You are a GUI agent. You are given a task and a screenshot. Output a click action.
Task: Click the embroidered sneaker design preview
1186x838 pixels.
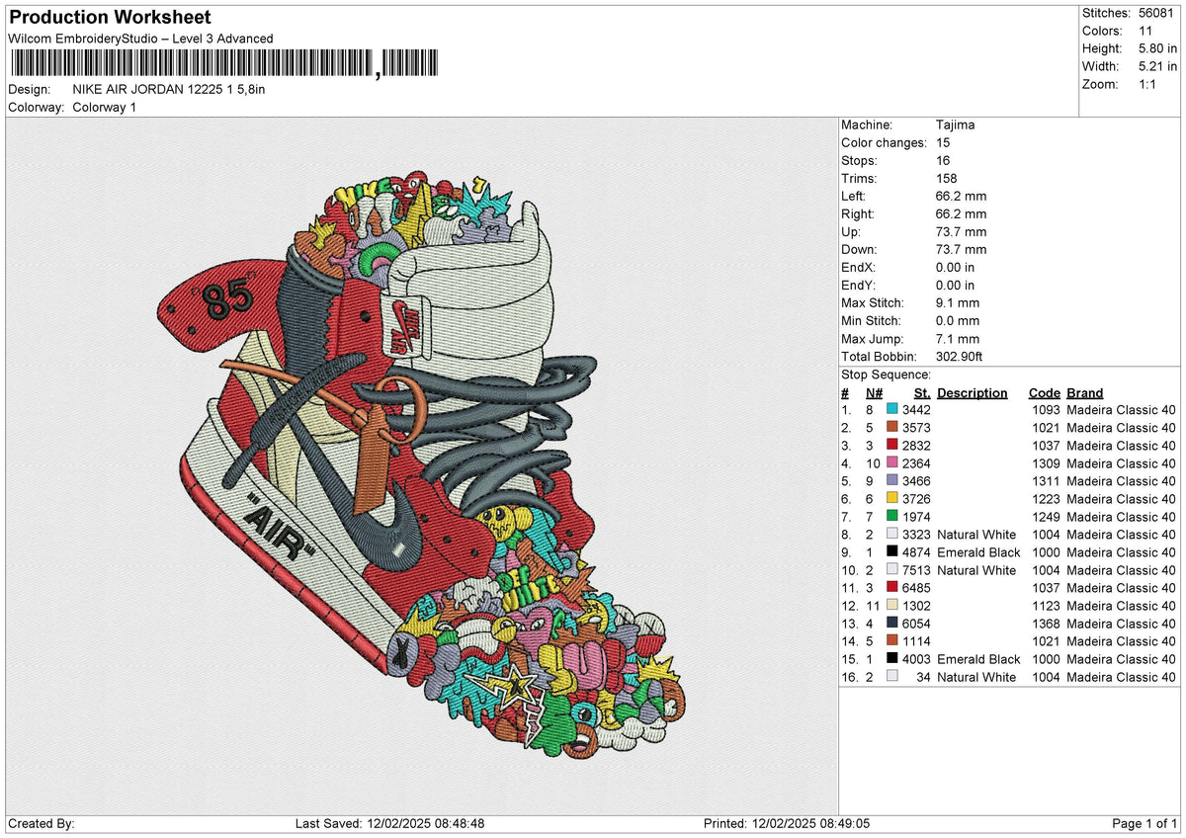(421, 464)
